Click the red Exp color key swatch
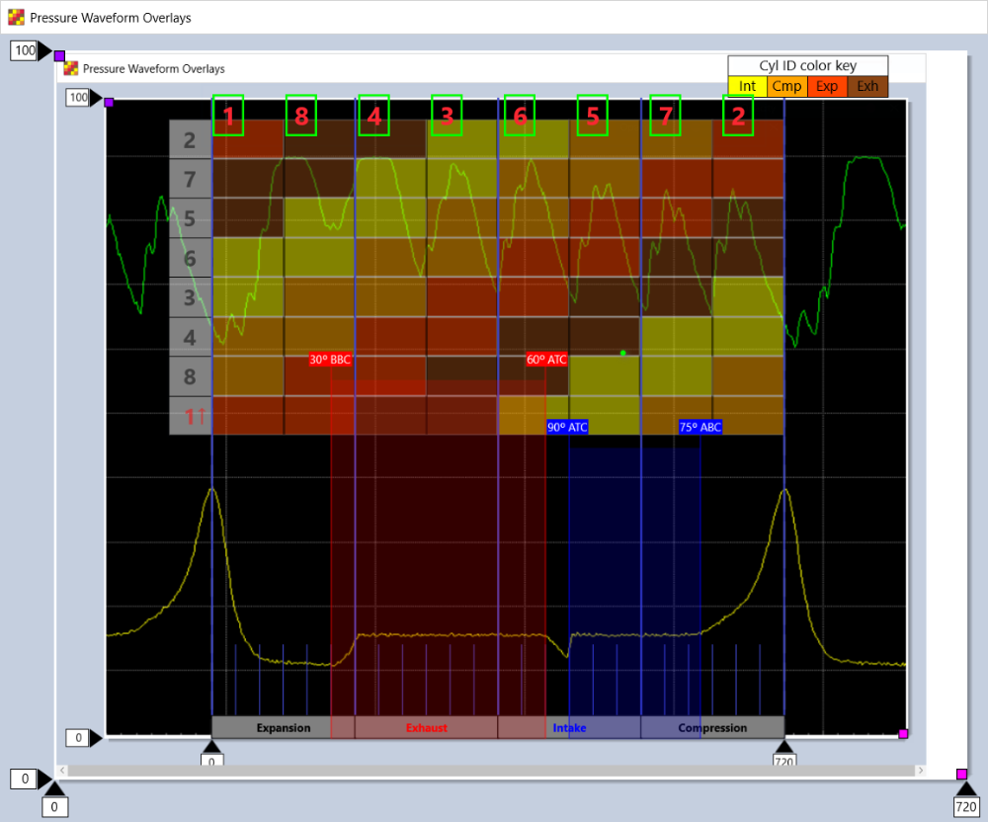This screenshot has height=822, width=988. tap(827, 87)
